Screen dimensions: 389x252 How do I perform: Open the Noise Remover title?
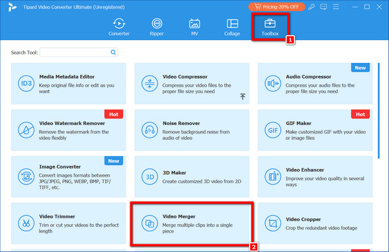[182, 123]
